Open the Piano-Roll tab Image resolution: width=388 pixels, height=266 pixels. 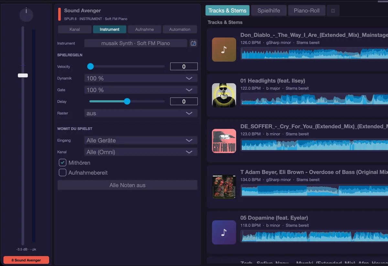click(x=307, y=11)
